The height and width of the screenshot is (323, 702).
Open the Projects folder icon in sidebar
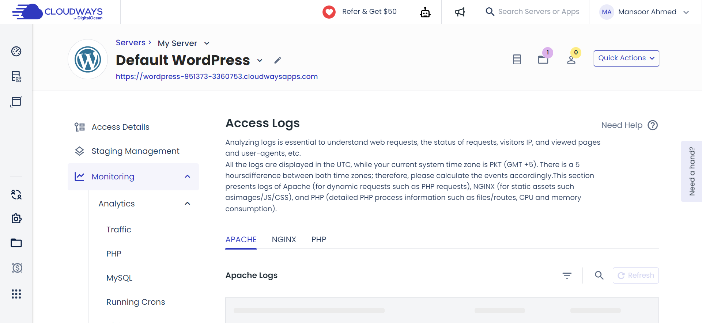pos(16,243)
